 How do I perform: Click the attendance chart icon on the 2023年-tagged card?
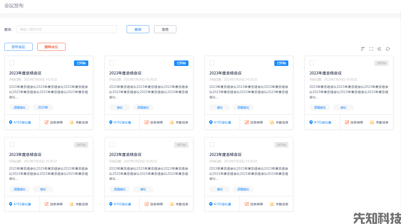point(72,122)
